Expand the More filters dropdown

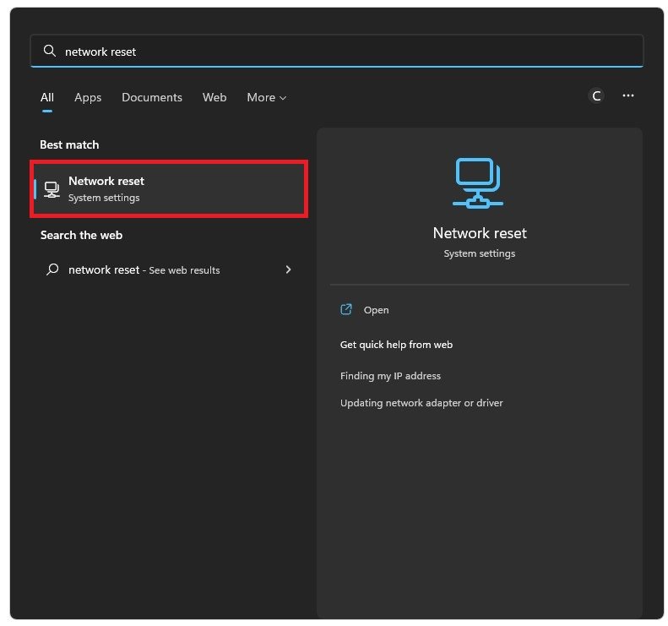(x=266, y=98)
